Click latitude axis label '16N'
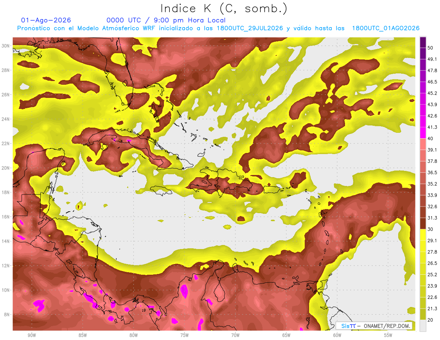Viewport: 440px width, 340px height. (x=5, y=217)
